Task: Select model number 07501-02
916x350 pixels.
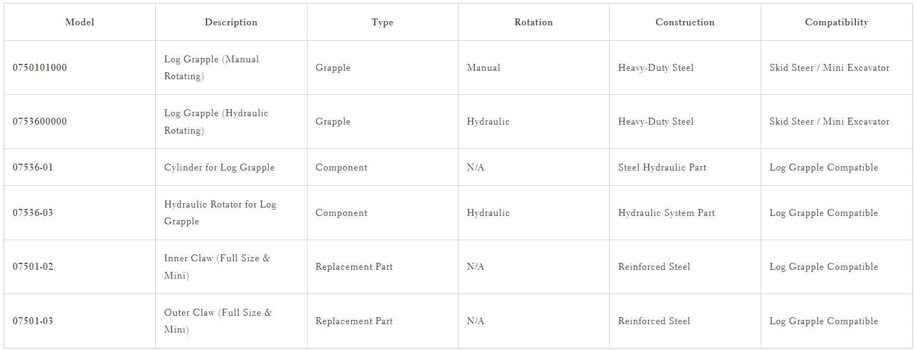Action: pos(33,267)
